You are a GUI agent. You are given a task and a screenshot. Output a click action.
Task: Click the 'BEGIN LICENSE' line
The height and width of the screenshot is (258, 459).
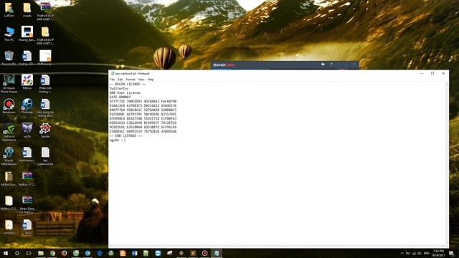click(x=128, y=85)
